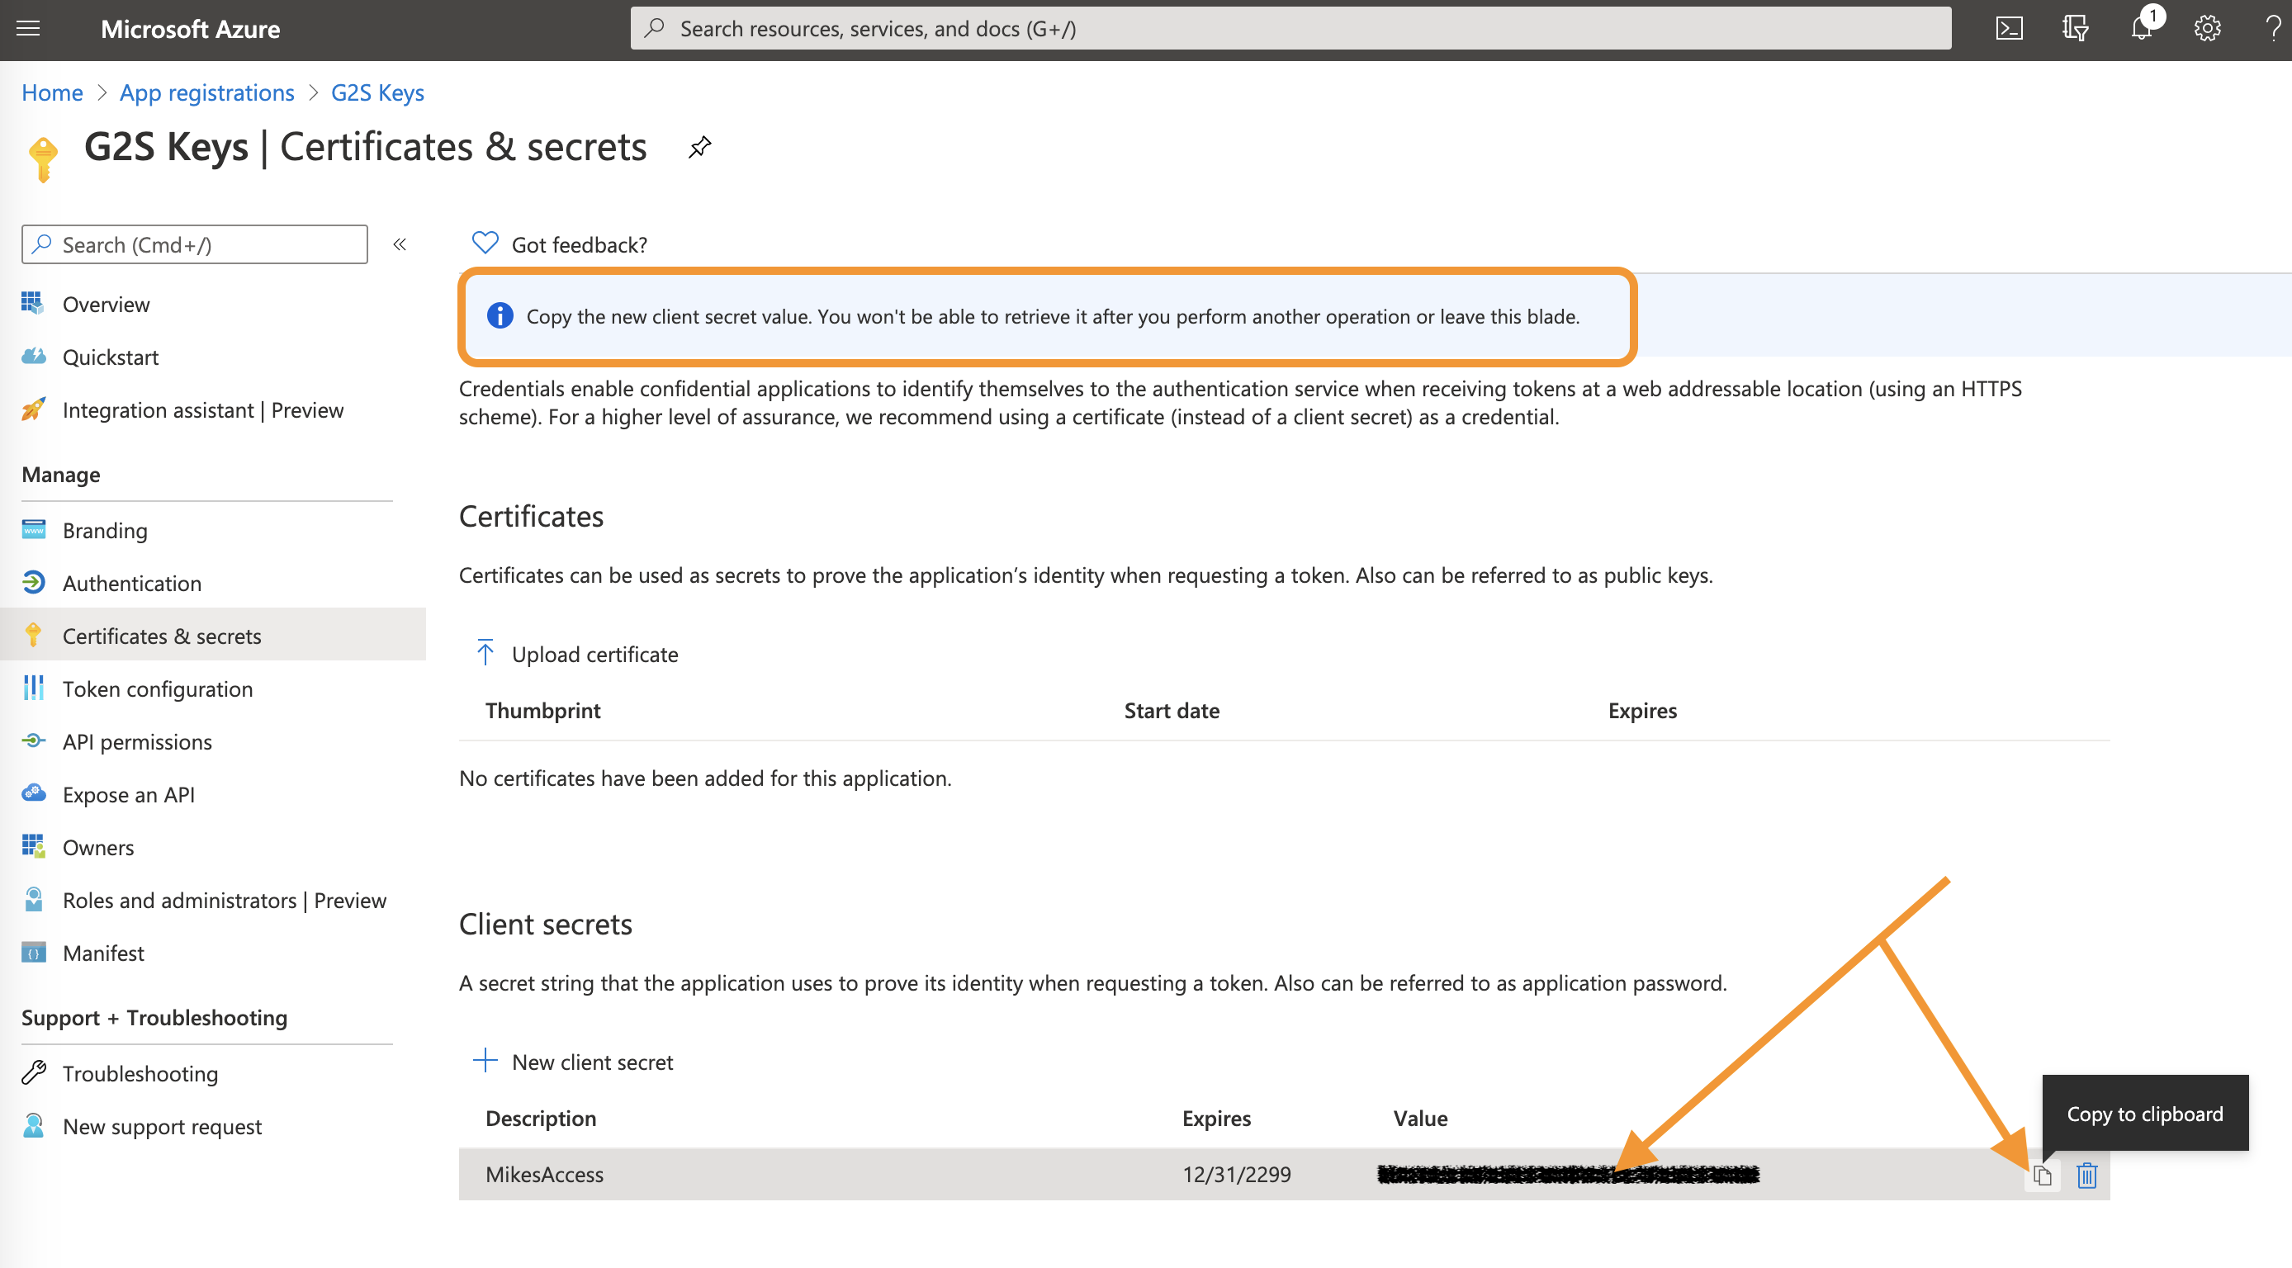Image resolution: width=2292 pixels, height=1268 pixels.
Task: Select the Authentication menu item
Action: tap(131, 581)
